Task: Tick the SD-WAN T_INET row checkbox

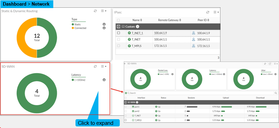Action: pyautogui.click(x=126, y=116)
